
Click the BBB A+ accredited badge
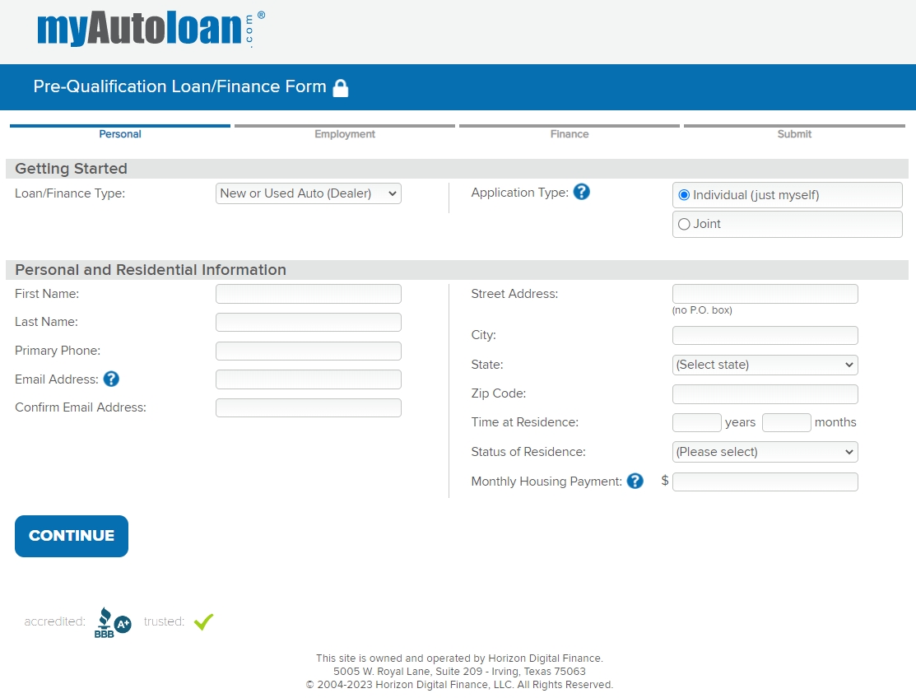tap(113, 622)
